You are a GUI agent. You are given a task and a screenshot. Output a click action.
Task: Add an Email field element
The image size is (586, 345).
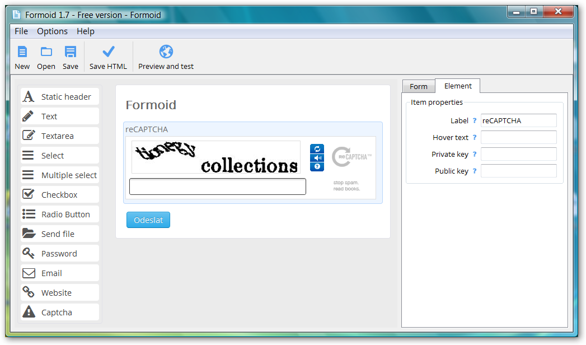[60, 273]
